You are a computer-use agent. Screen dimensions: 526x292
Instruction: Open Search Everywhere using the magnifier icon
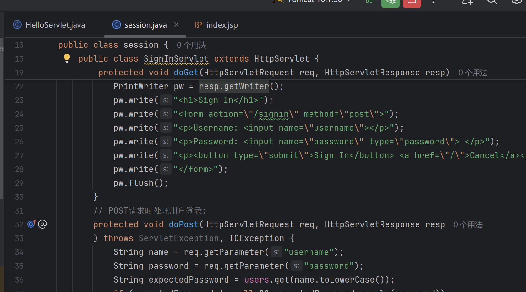[x=492, y=2]
